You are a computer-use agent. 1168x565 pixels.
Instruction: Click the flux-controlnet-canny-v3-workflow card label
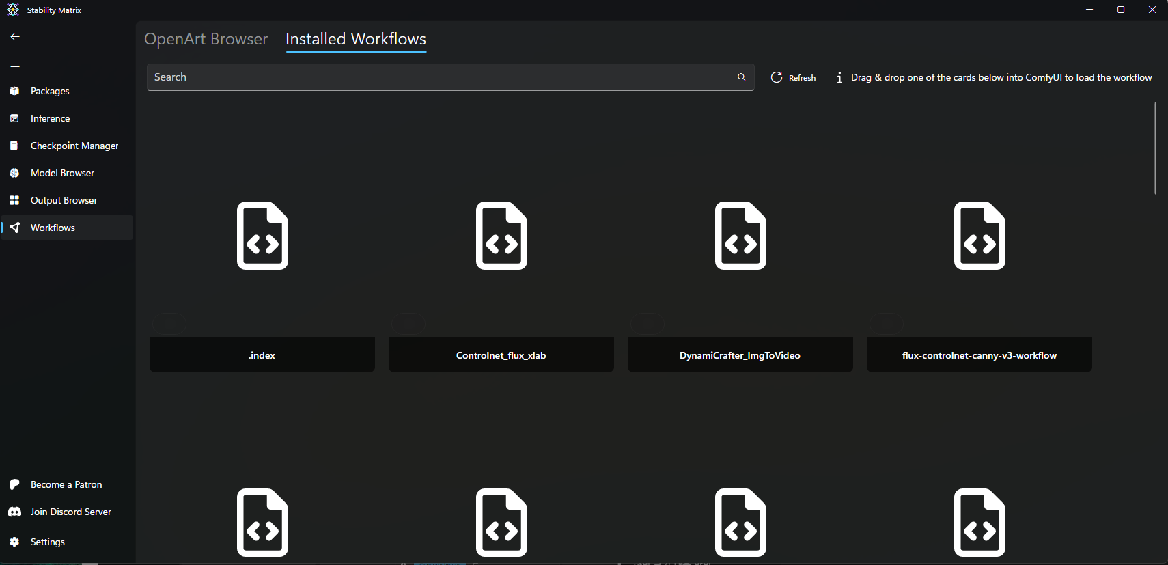pos(979,355)
